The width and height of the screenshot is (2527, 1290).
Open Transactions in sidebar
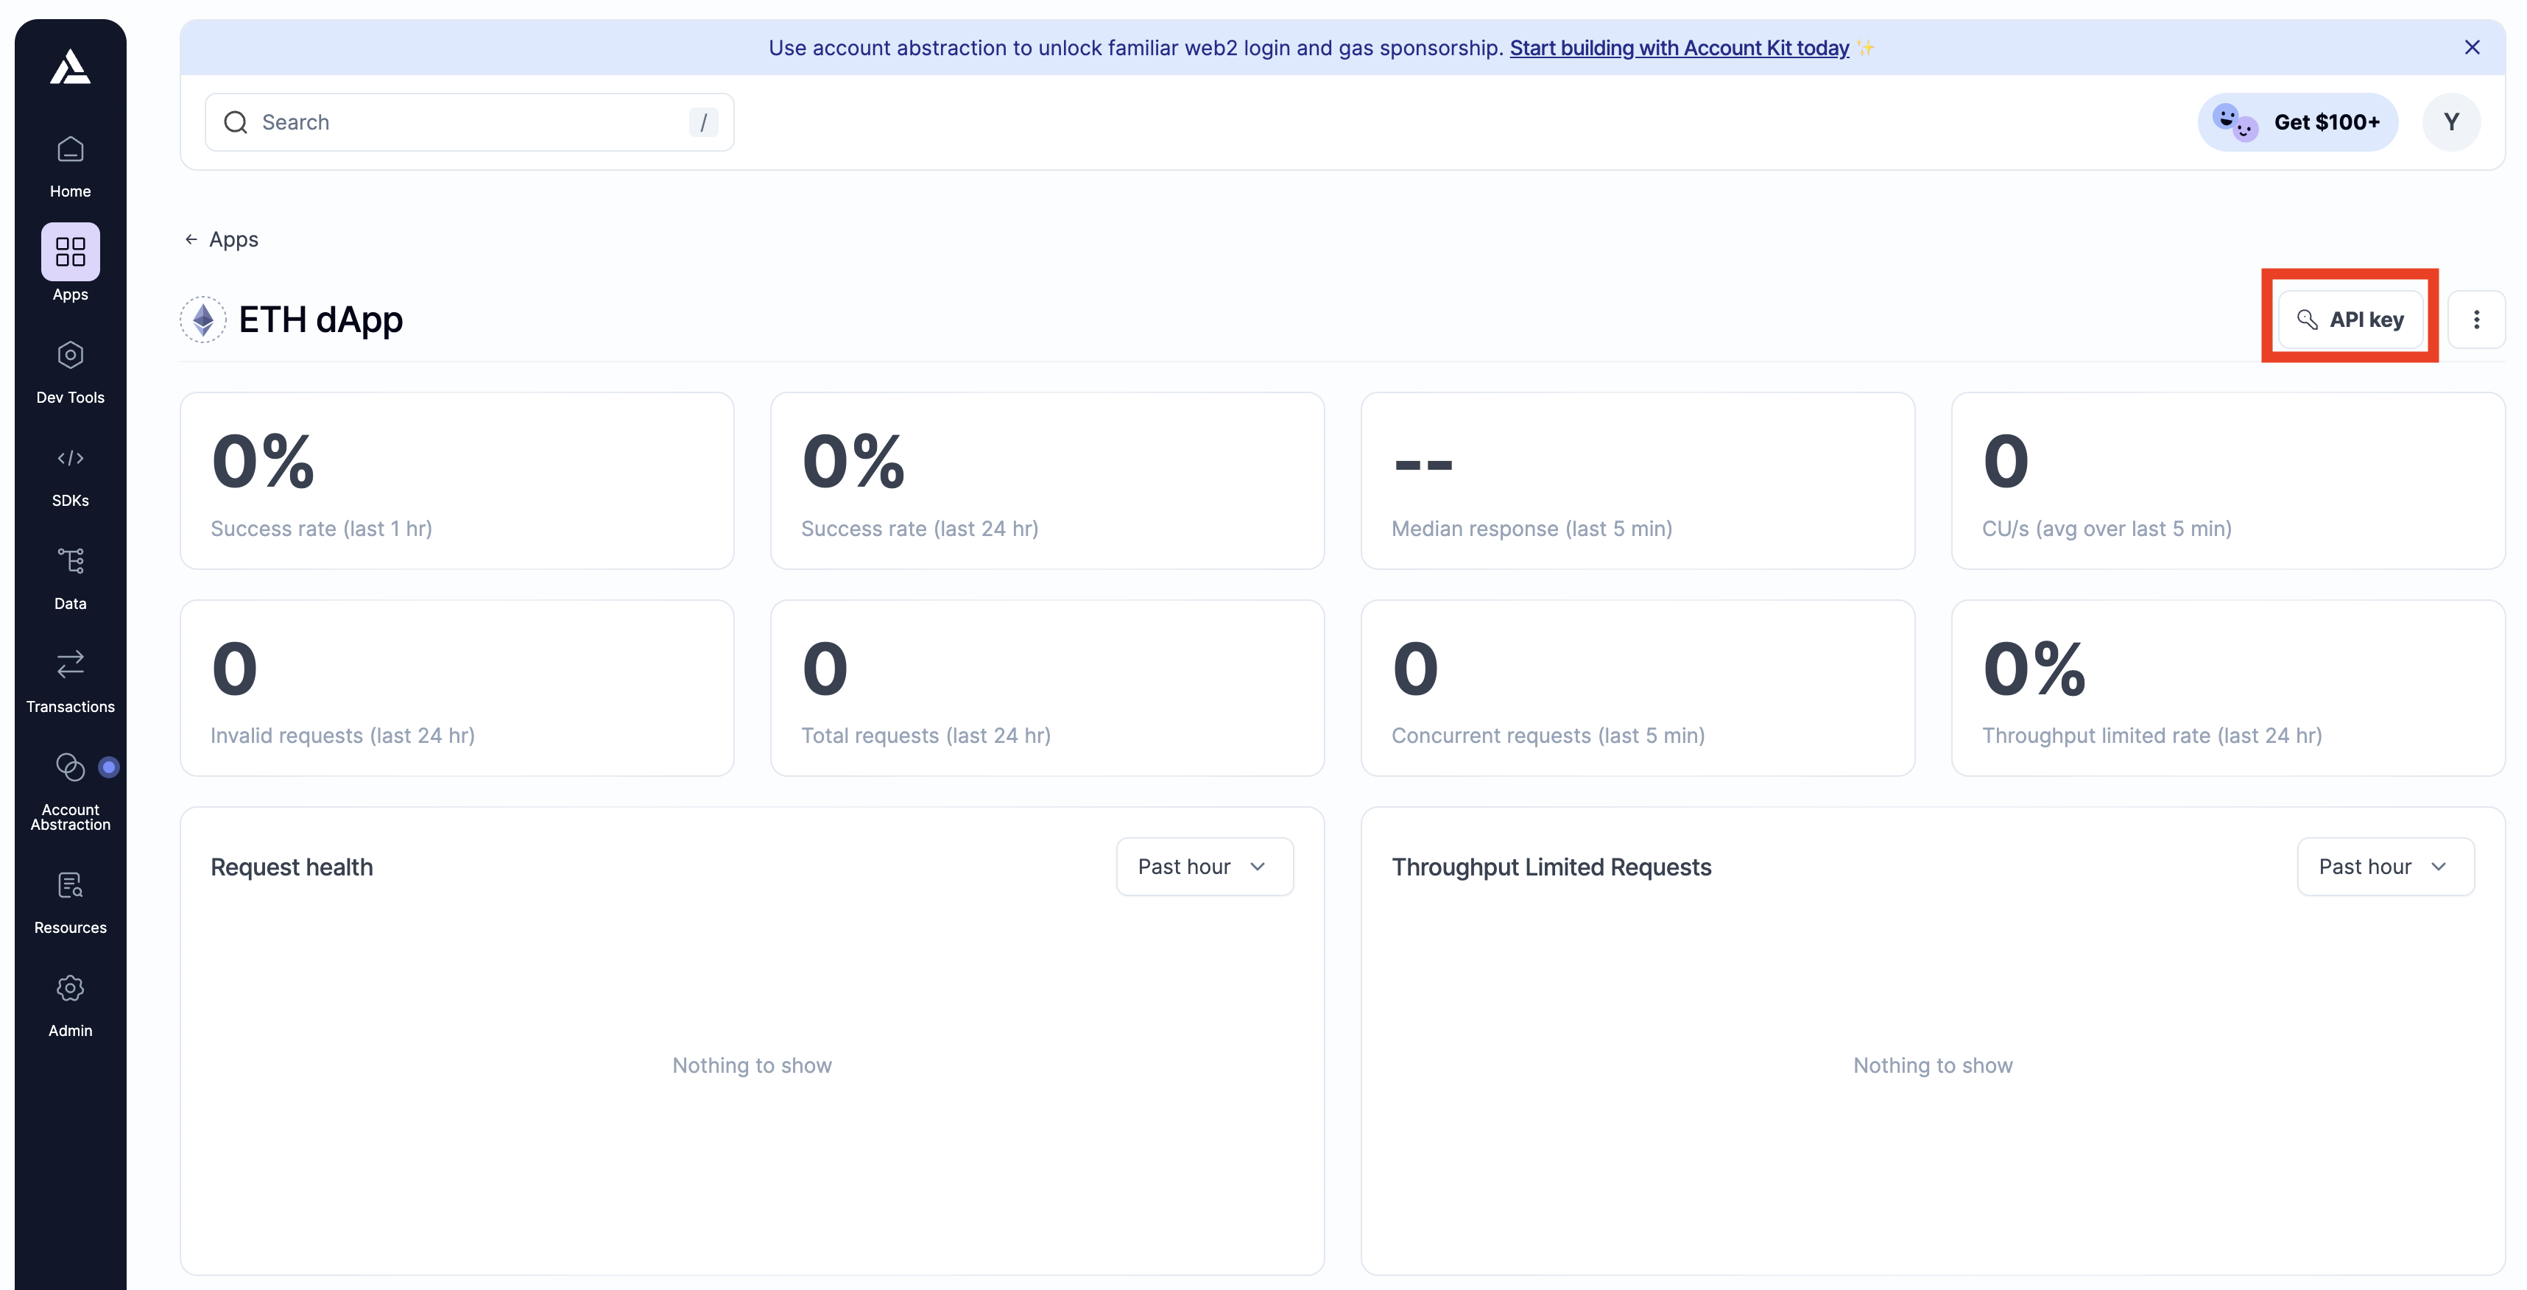click(70, 683)
